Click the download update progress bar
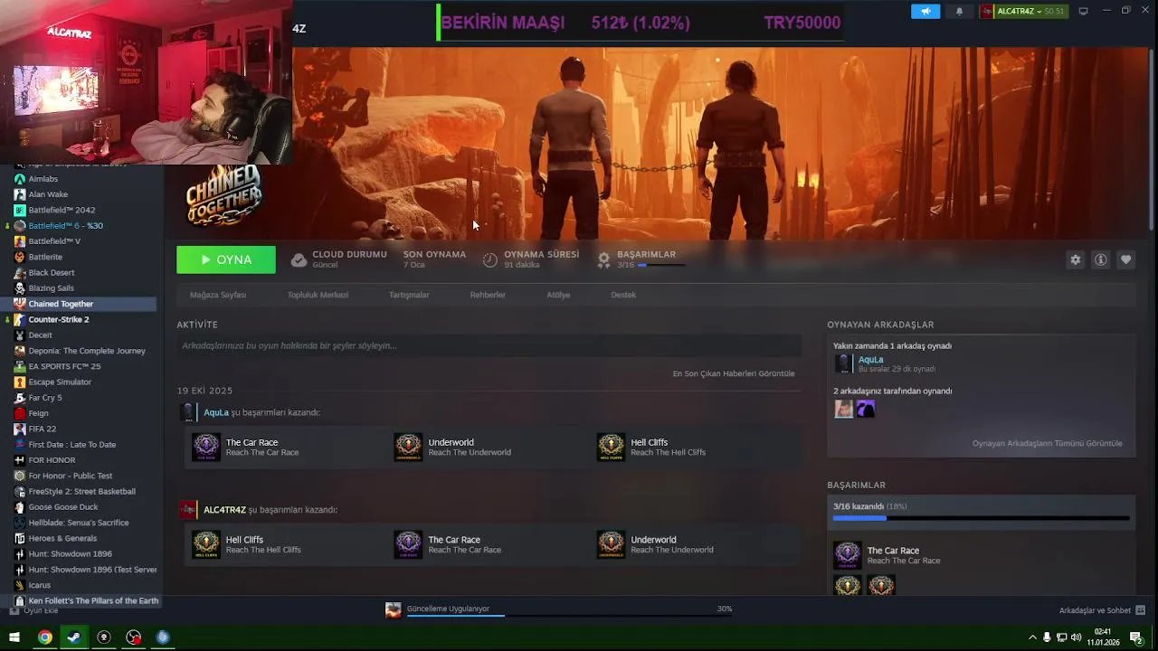 (x=569, y=616)
